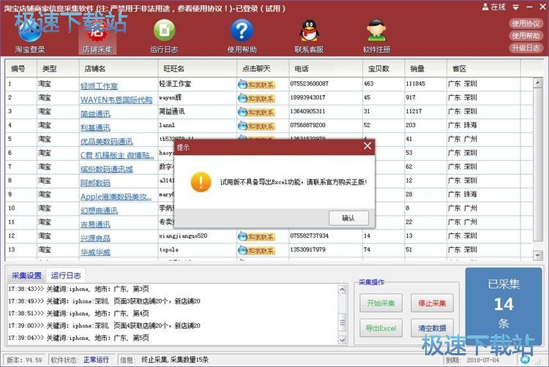Click table scrollbar down arrow
Screen dimensions: 549x367
[537, 255]
